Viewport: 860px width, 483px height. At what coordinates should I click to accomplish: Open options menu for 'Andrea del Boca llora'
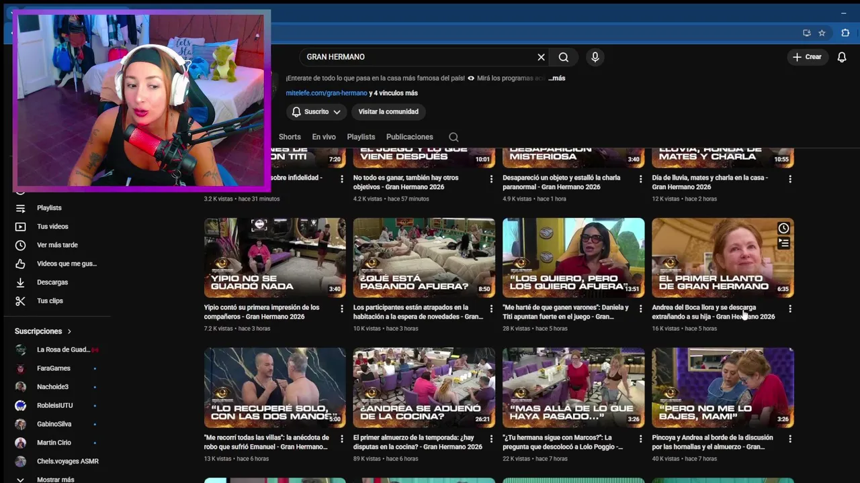(x=790, y=309)
